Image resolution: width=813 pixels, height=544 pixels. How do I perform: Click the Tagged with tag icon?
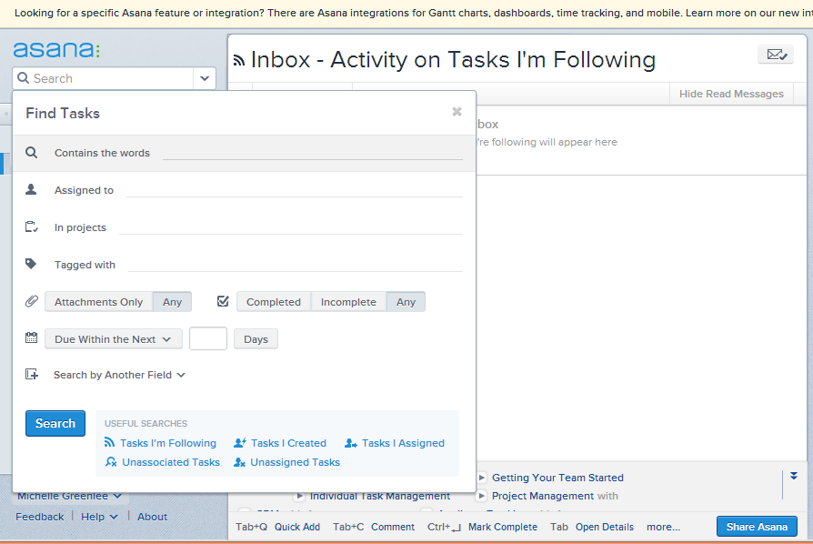(31, 264)
